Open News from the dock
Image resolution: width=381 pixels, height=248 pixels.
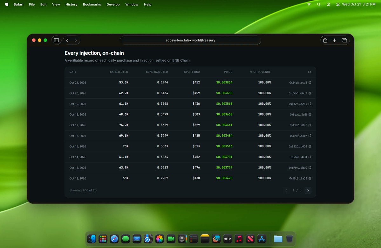pos(250,239)
